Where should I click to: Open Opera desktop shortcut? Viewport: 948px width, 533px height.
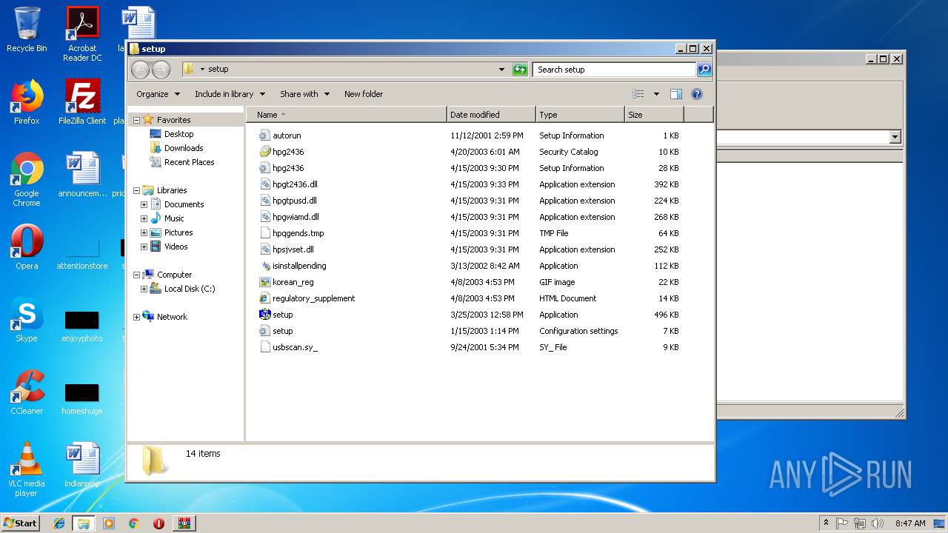tap(27, 247)
